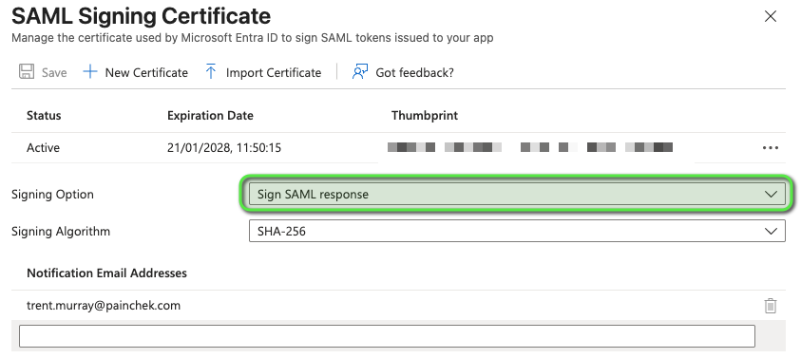Focus the empty notification email input field
This screenshot has height=358, width=801.
tap(387, 336)
